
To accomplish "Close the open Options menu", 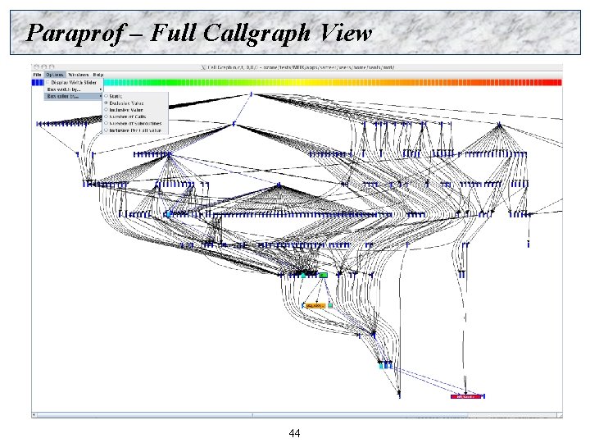I will (x=54, y=75).
